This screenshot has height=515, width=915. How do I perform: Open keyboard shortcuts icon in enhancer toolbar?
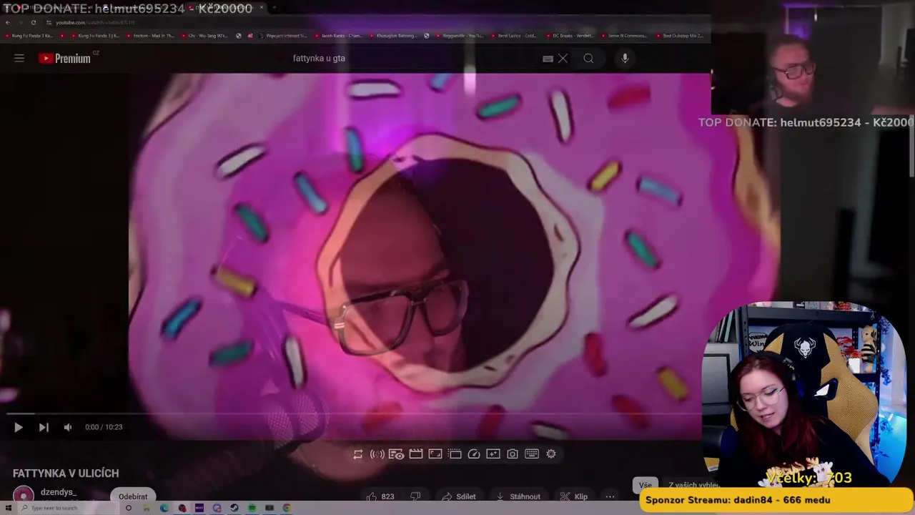coord(532,454)
